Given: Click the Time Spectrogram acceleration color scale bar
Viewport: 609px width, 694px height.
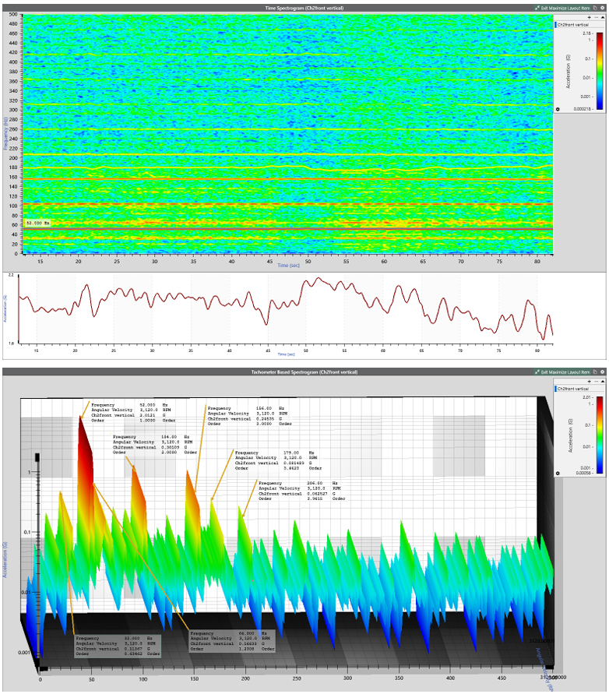Looking at the screenshot, I should pos(600,71).
